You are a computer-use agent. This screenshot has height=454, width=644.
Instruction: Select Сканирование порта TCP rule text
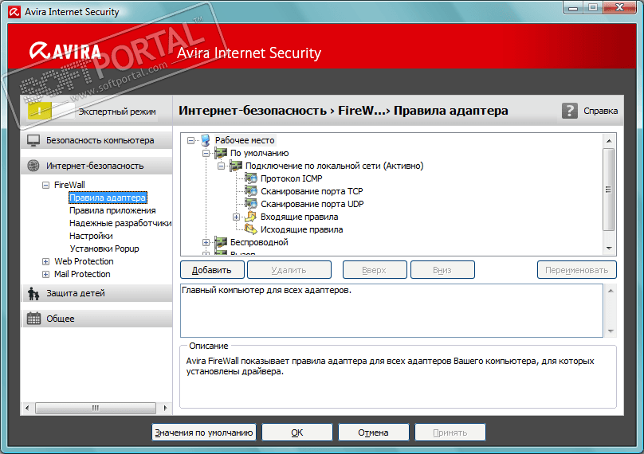312,191
